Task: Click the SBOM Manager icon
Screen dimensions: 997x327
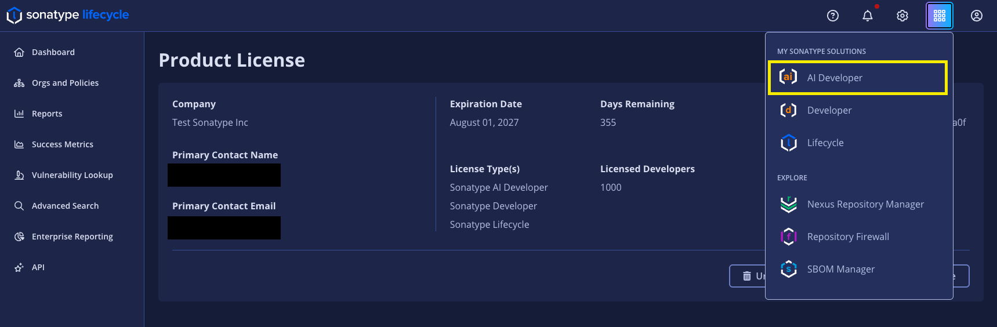Action: click(789, 269)
